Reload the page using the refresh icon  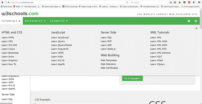coord(127,2)
